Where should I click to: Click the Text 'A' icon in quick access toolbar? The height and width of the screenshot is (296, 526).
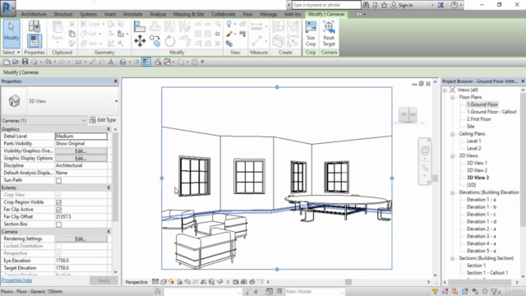(x=111, y=62)
